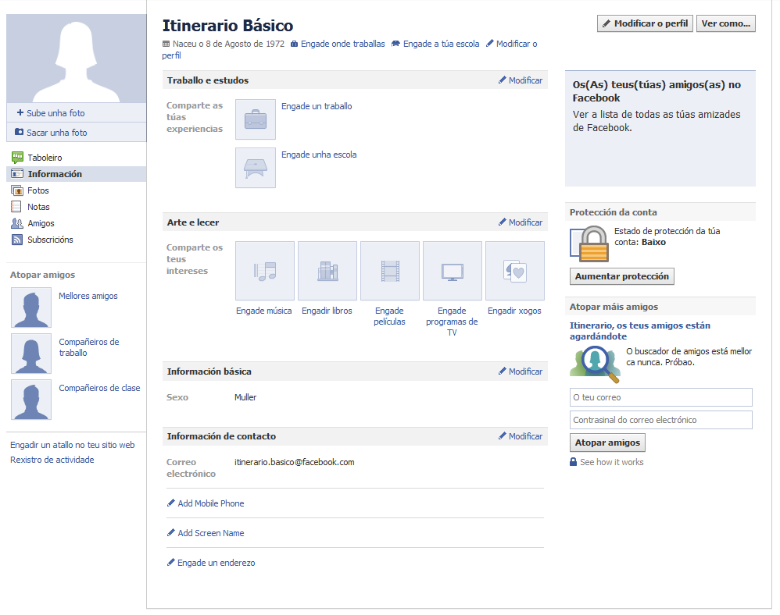Viewport: 780px width, 615px height.
Task: Select the films interest icon tile
Action: pyautogui.click(x=390, y=271)
